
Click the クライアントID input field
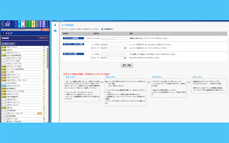pyautogui.click(x=114, y=38)
